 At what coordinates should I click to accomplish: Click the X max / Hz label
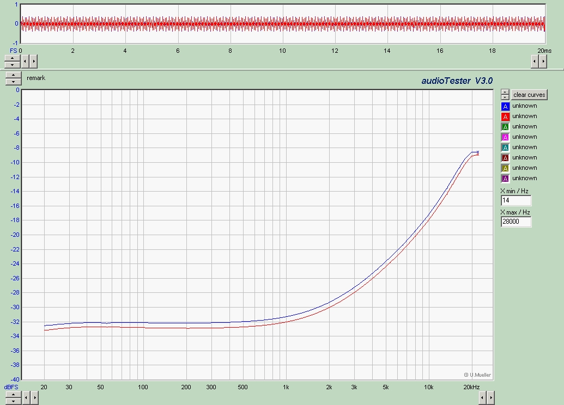point(515,212)
